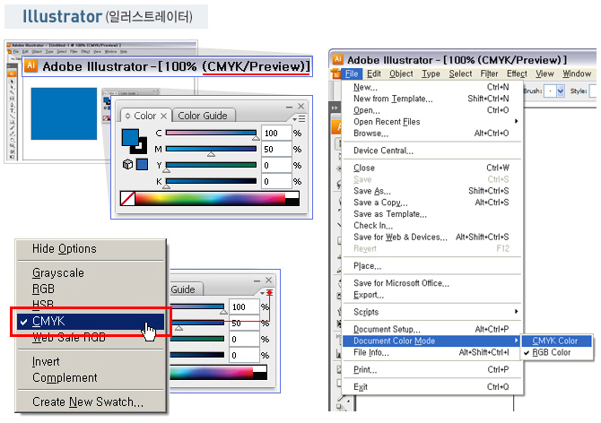Choose File Info... from the File menu
The image size is (601, 423).
point(431,352)
